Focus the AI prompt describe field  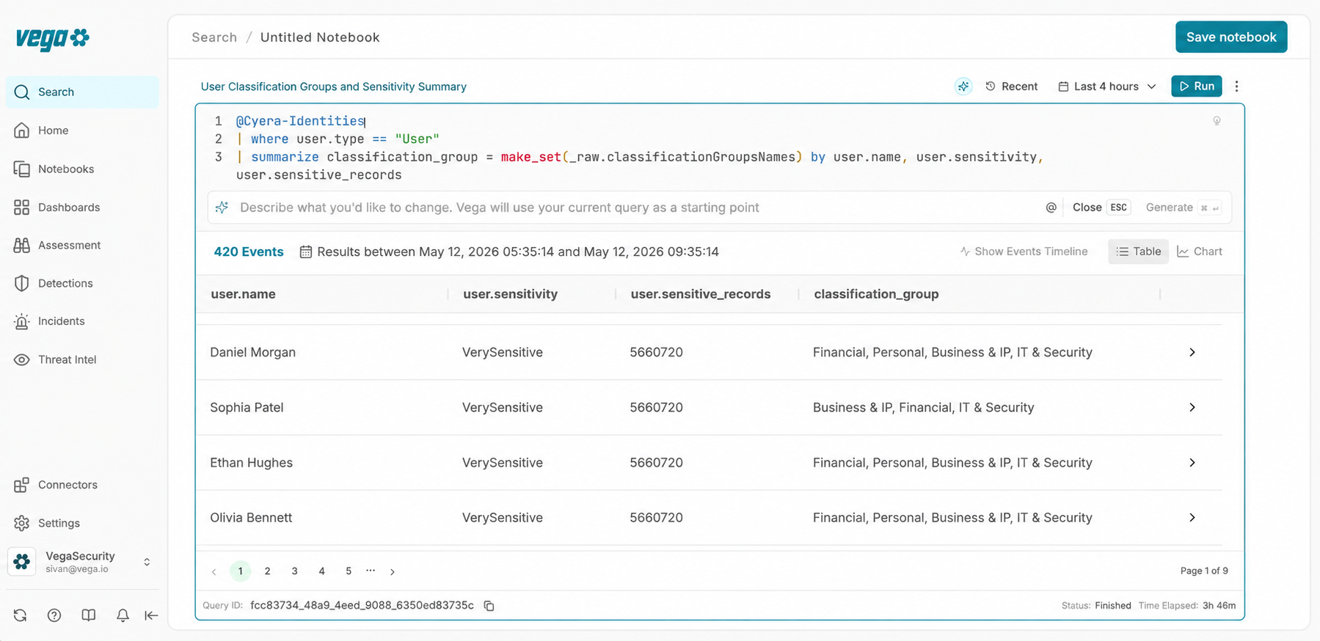point(499,208)
